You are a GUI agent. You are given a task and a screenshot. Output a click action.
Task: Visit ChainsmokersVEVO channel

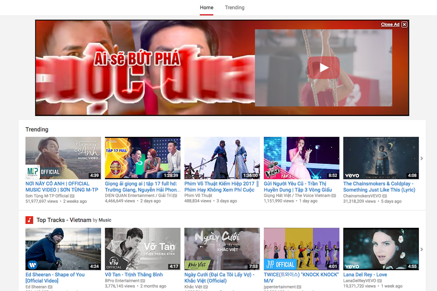[x=362, y=196]
